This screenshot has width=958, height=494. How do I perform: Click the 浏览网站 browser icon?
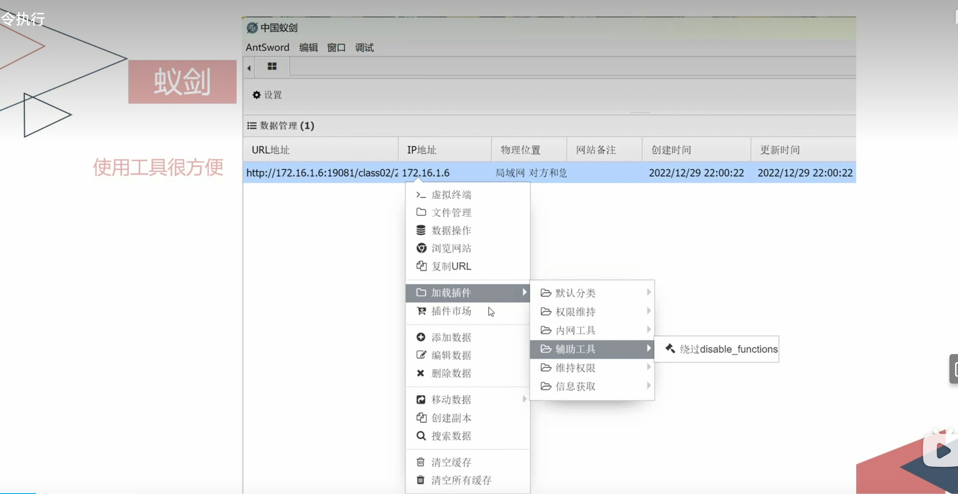pos(421,248)
